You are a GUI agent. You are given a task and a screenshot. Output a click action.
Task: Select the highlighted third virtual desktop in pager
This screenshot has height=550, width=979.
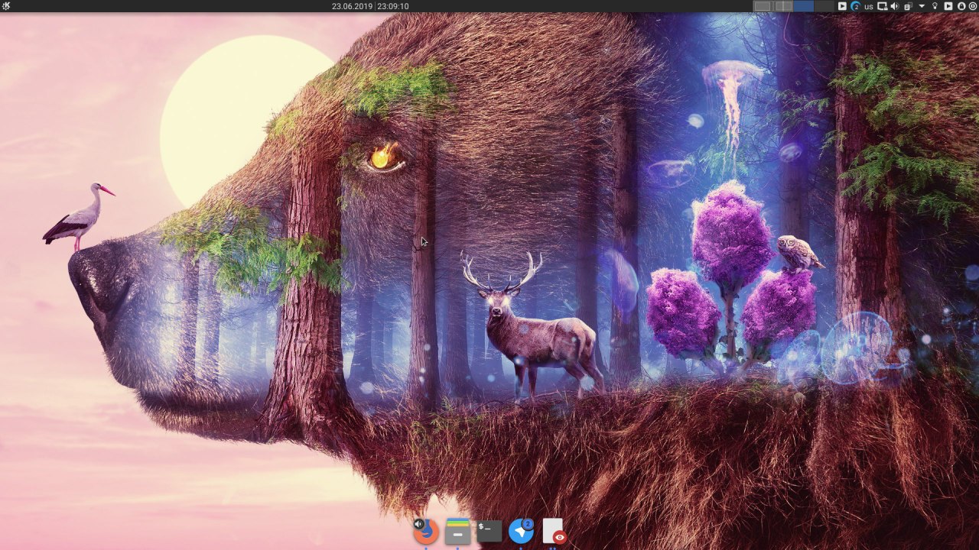(x=804, y=6)
